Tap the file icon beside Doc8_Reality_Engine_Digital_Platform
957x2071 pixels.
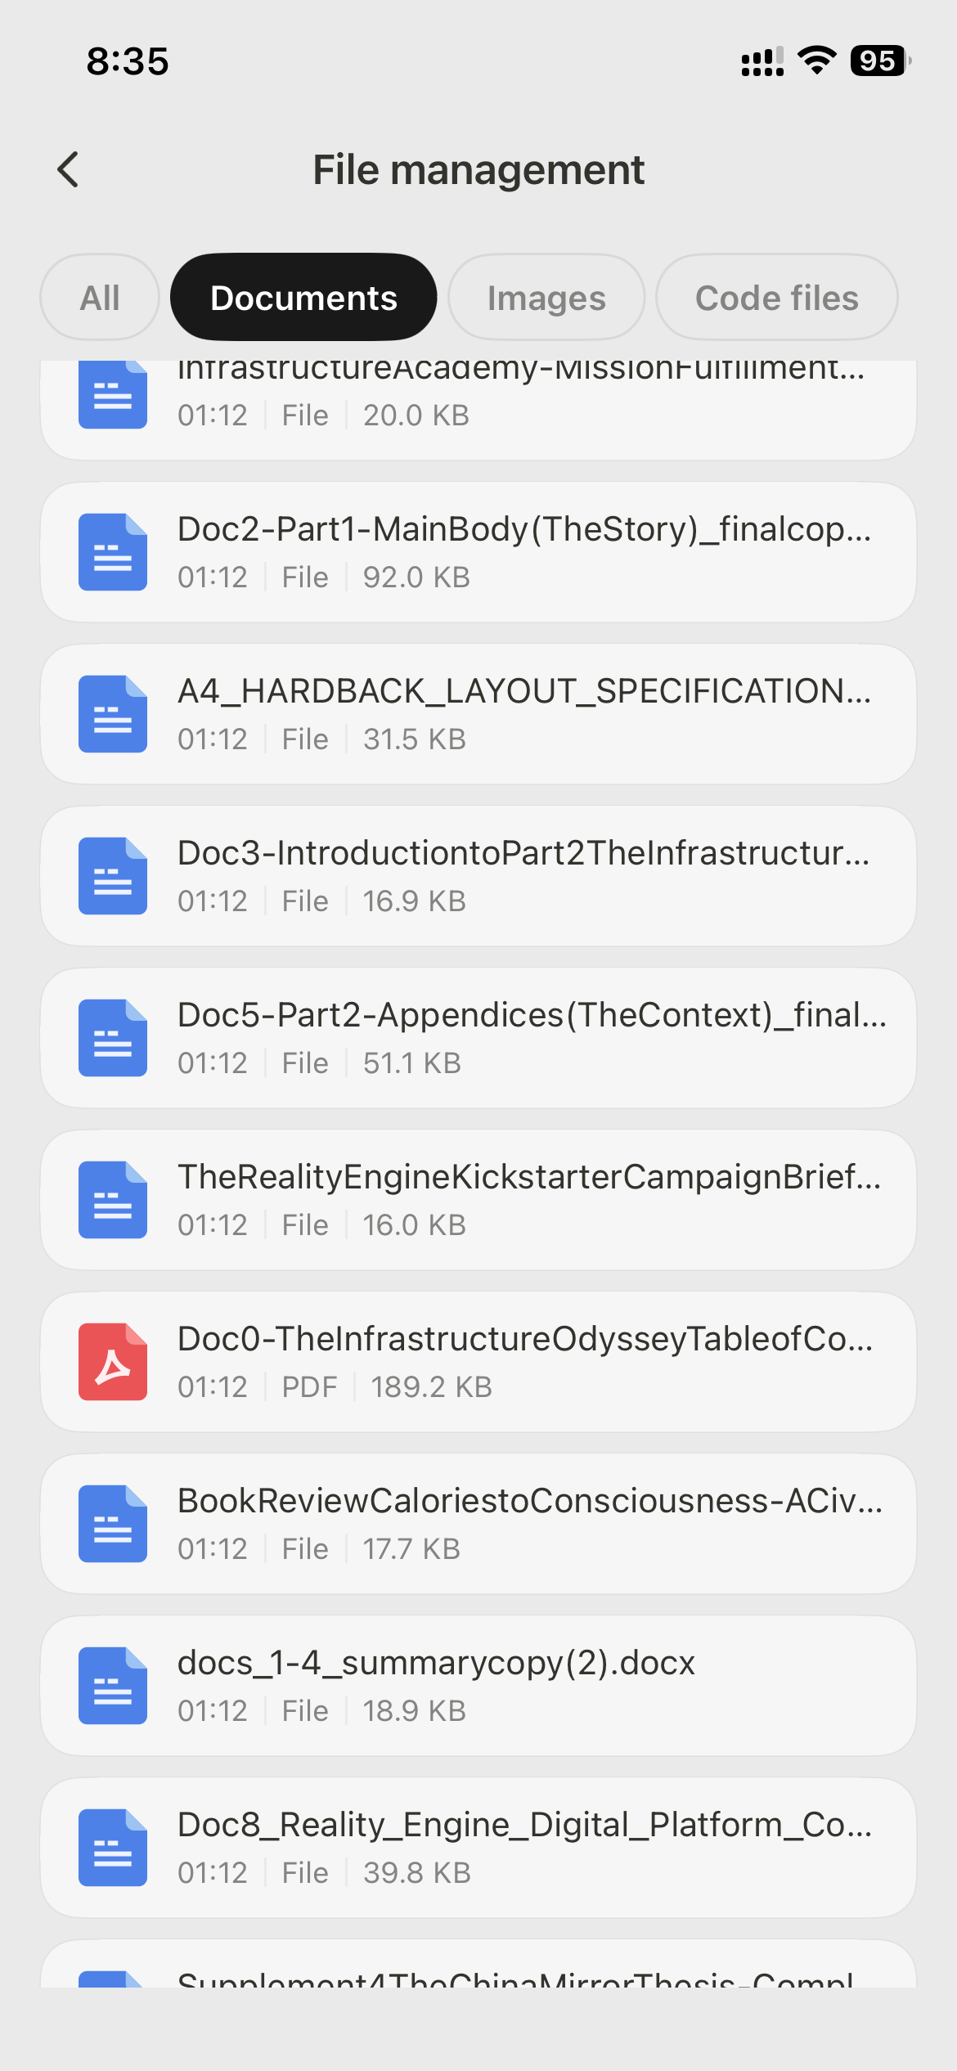pyautogui.click(x=113, y=1848)
